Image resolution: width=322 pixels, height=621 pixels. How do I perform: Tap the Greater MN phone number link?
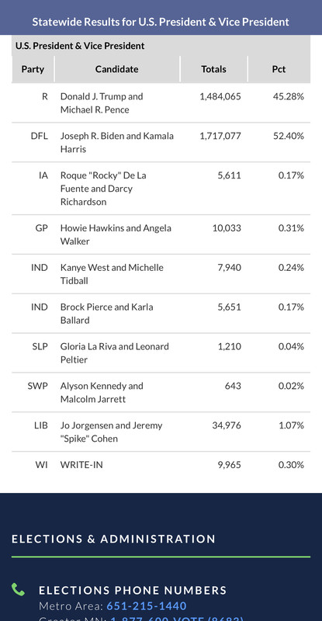tap(177, 619)
